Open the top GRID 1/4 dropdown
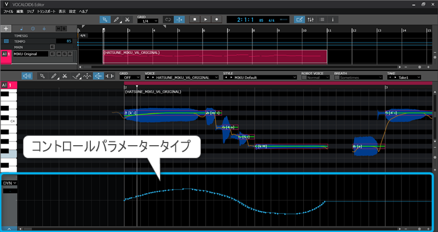Viewport: 438px width, 232px height. (x=147, y=21)
